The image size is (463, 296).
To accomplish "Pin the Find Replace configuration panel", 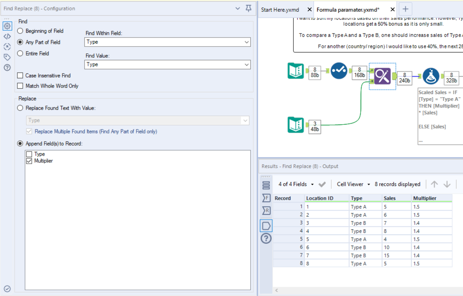I will (248, 8).
